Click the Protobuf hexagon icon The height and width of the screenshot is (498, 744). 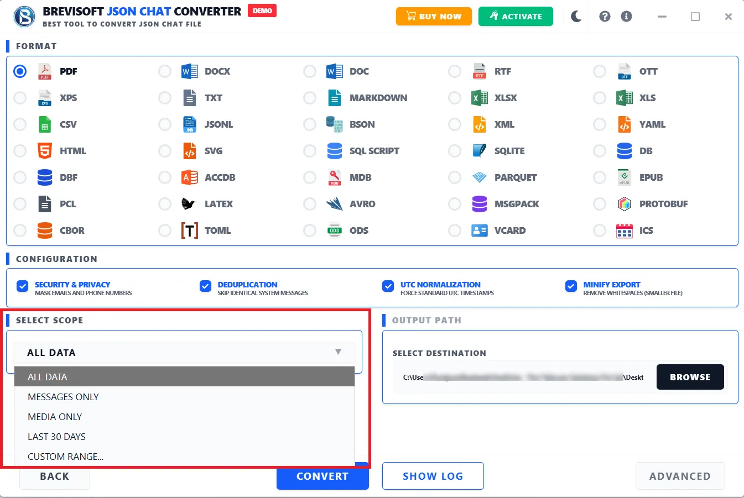click(625, 204)
